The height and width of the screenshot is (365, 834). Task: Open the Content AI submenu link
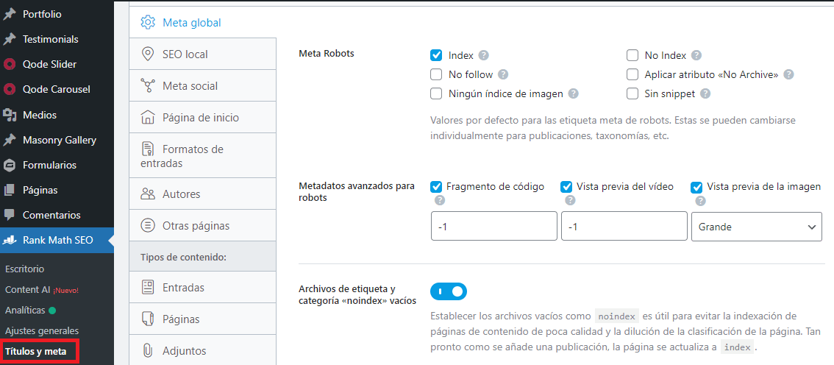point(26,289)
